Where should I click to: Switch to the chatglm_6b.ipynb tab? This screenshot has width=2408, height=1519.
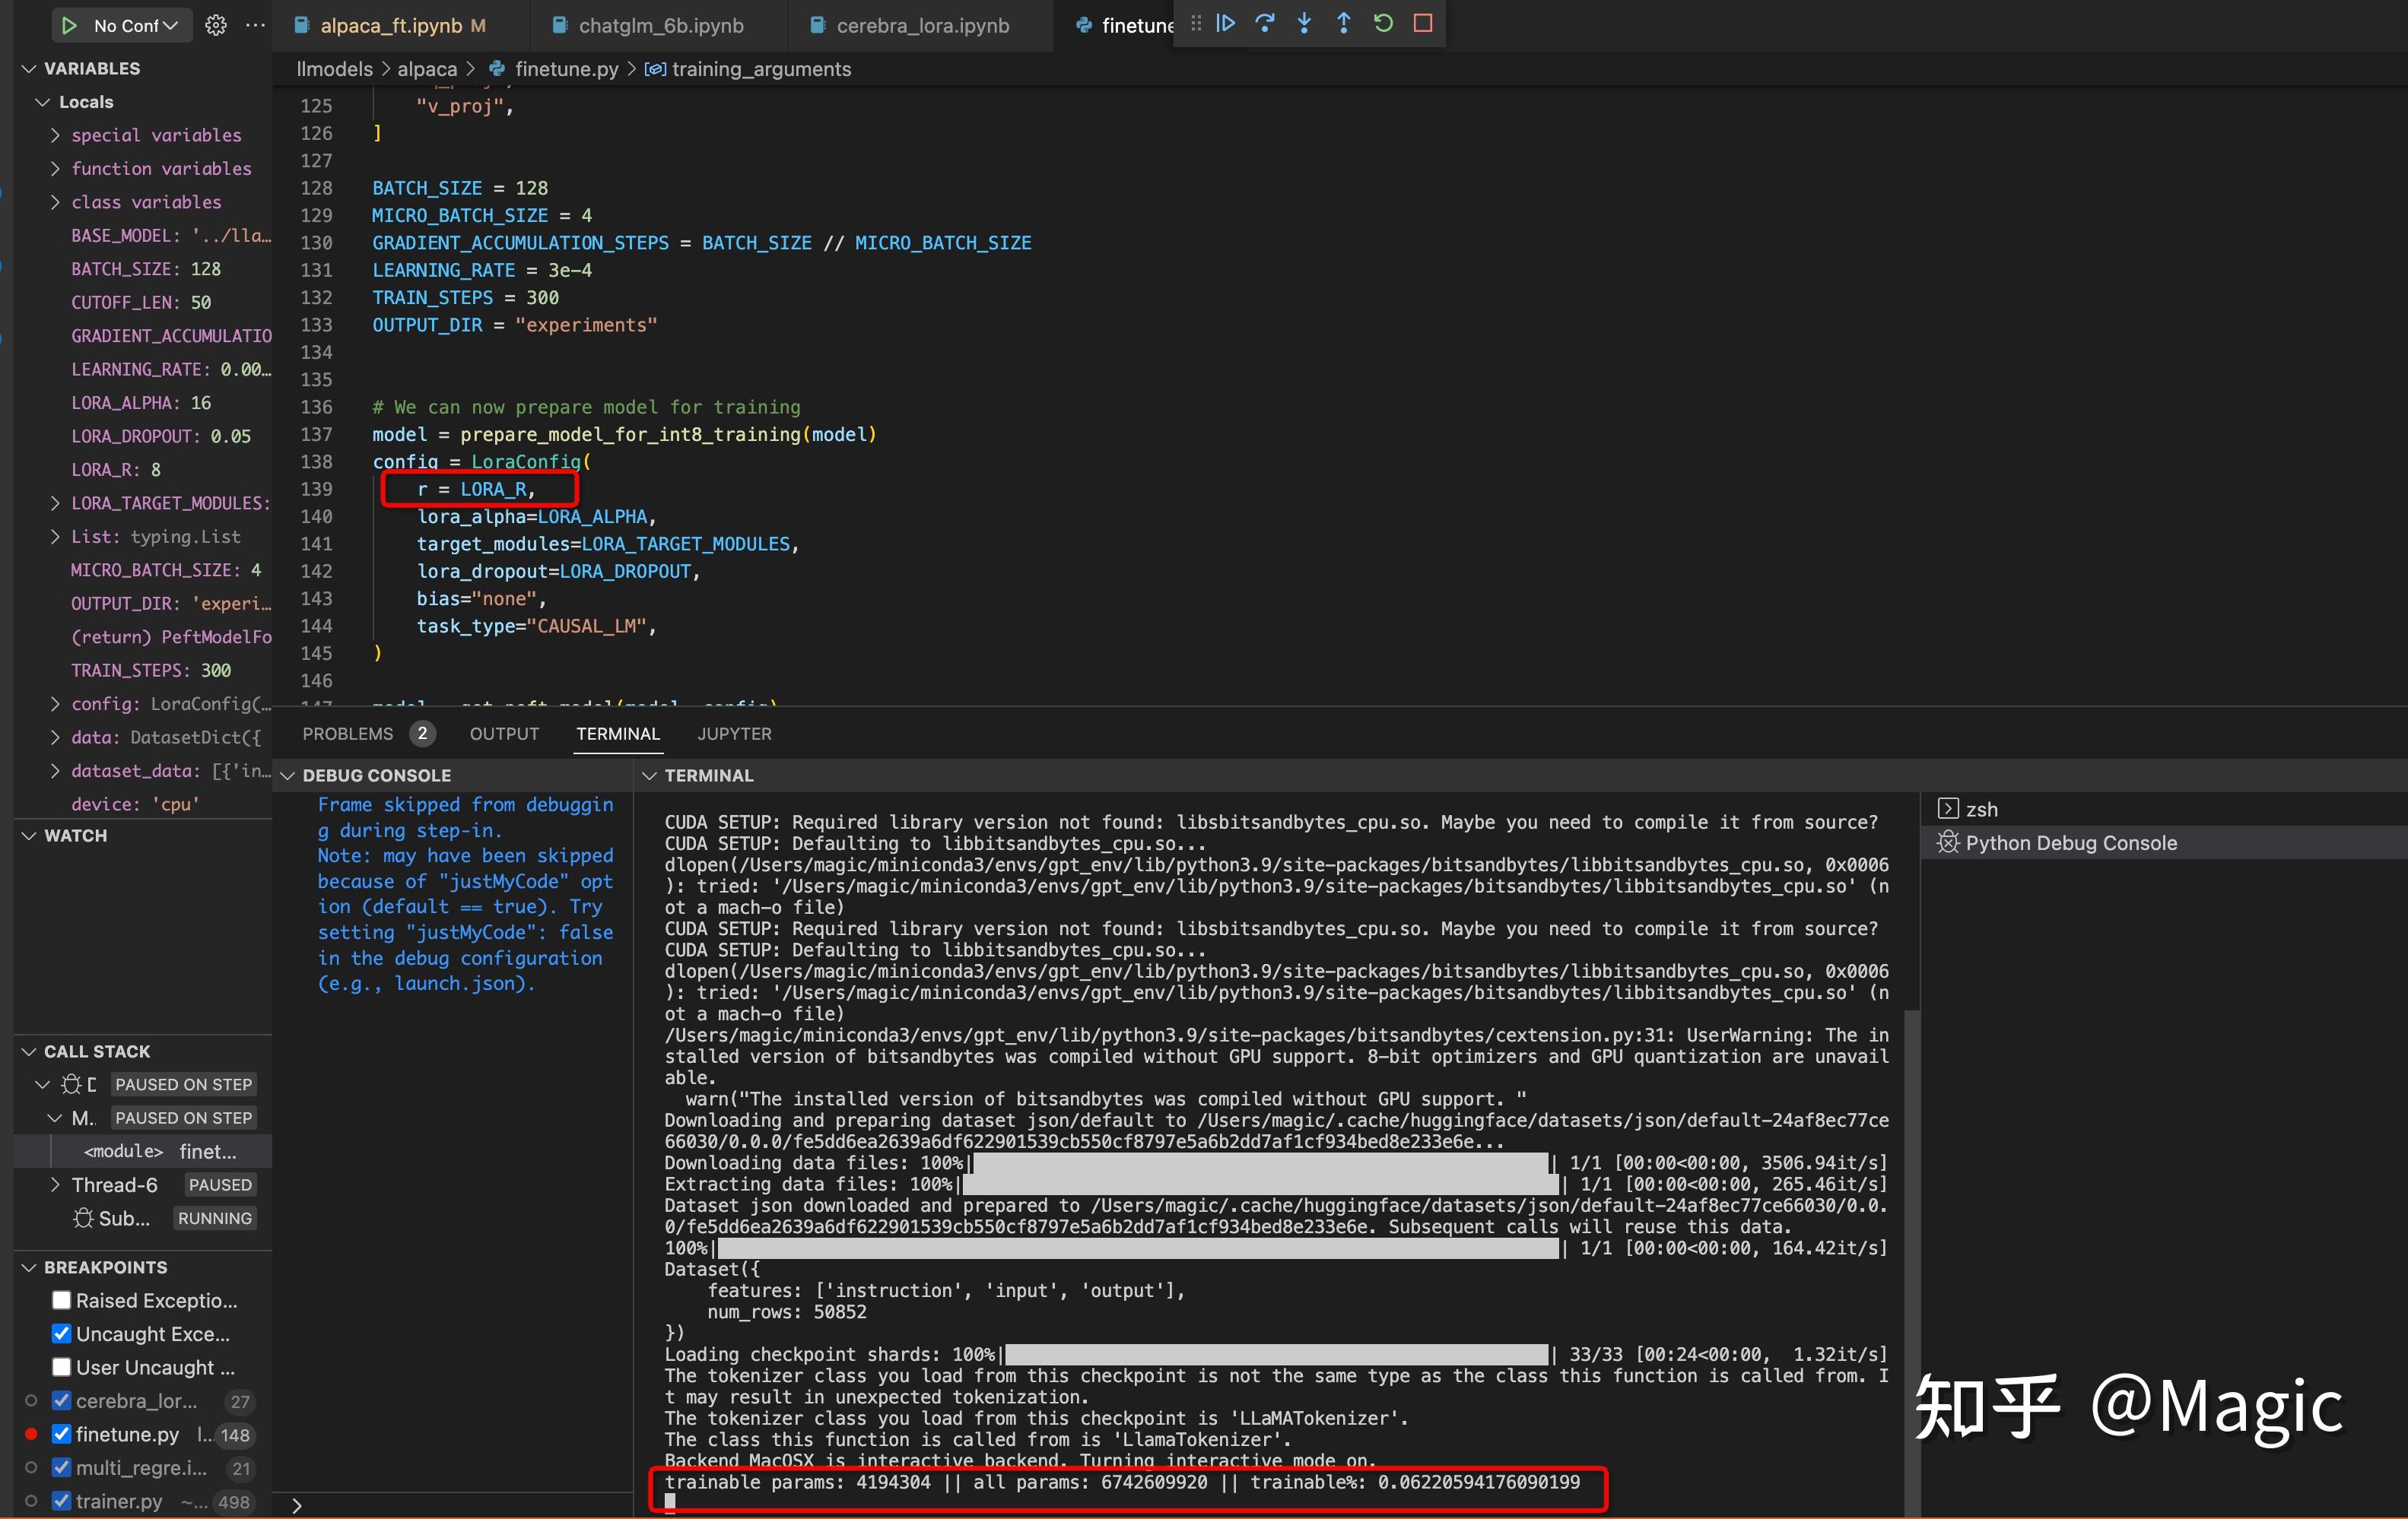tap(660, 25)
